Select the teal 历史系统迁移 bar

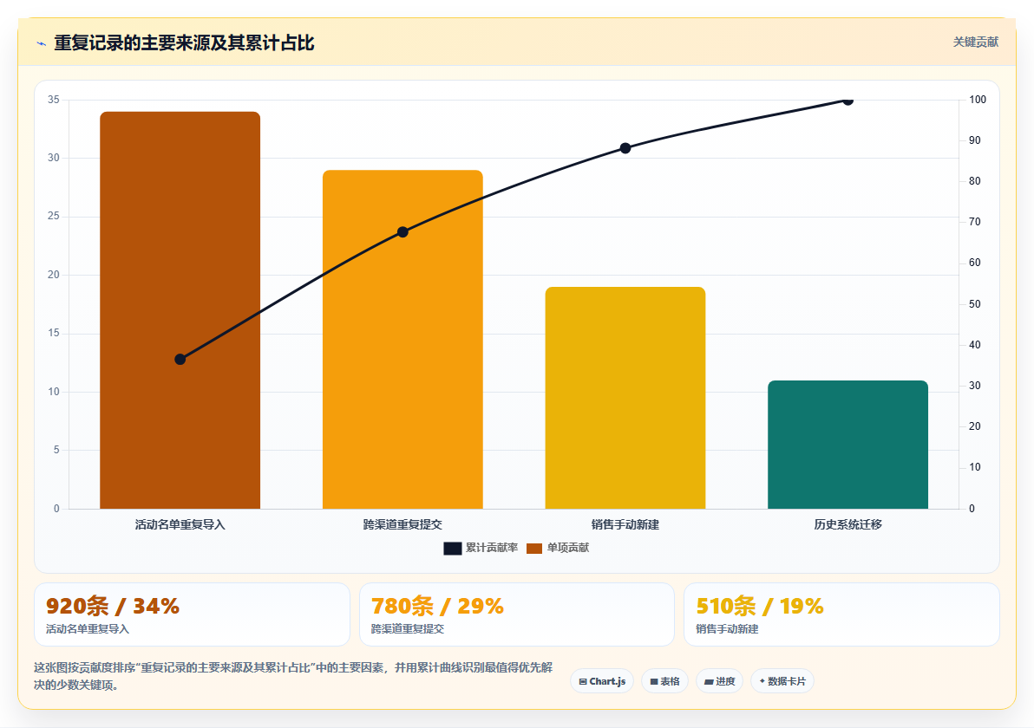click(848, 445)
